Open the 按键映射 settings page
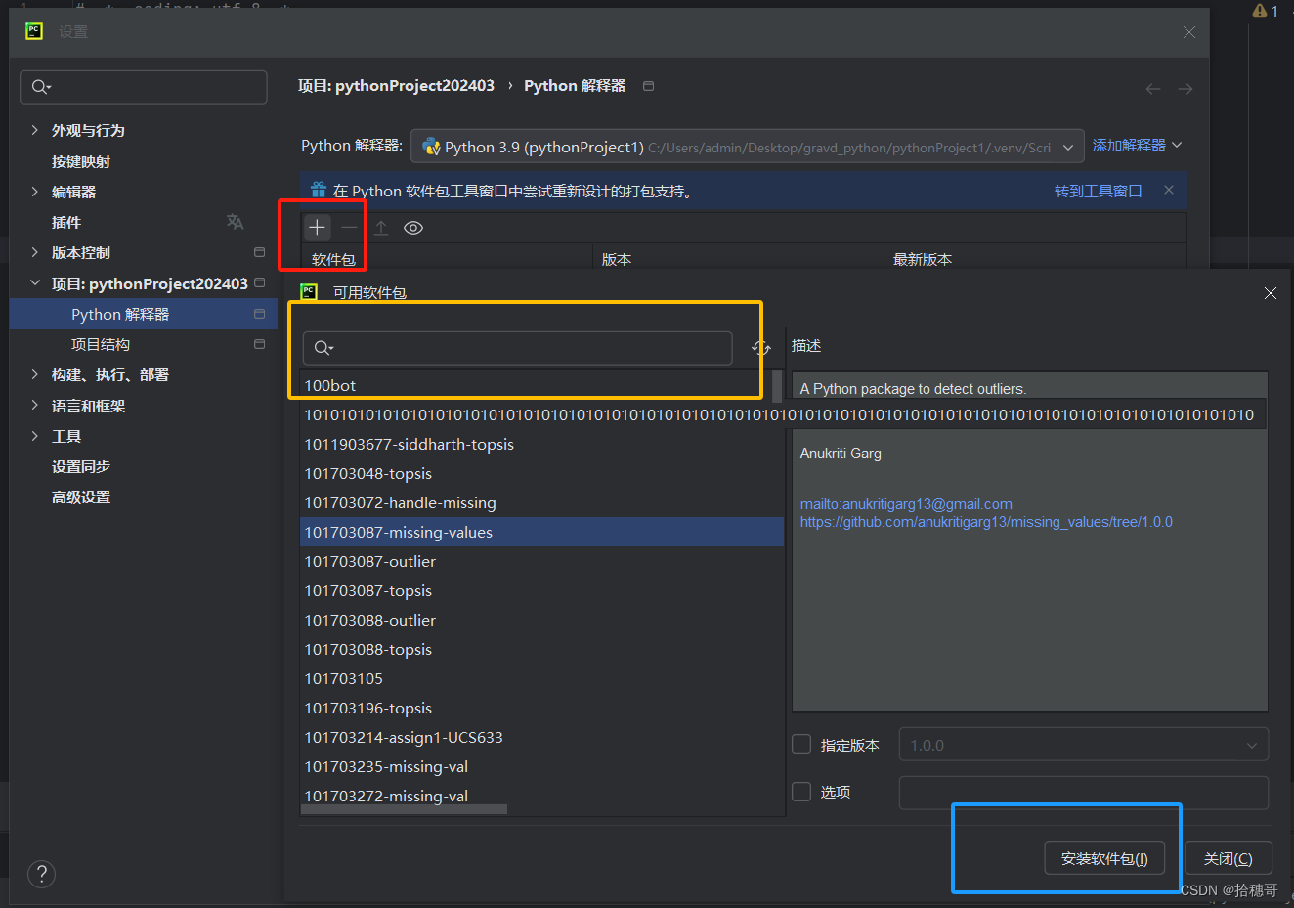Screen dimensions: 1294x908 pyautogui.click(x=81, y=161)
